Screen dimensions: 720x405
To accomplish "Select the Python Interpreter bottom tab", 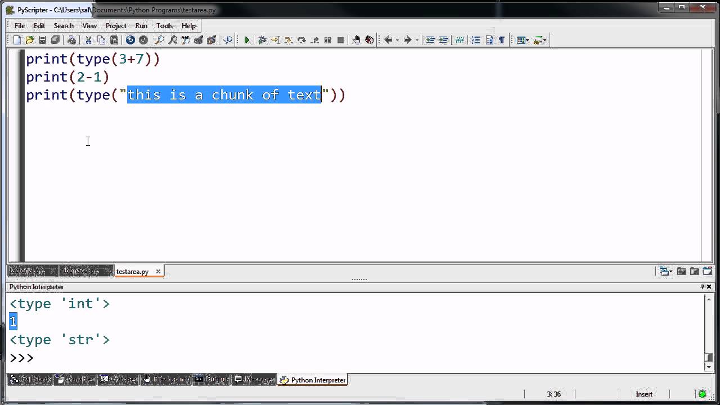I will (x=313, y=380).
